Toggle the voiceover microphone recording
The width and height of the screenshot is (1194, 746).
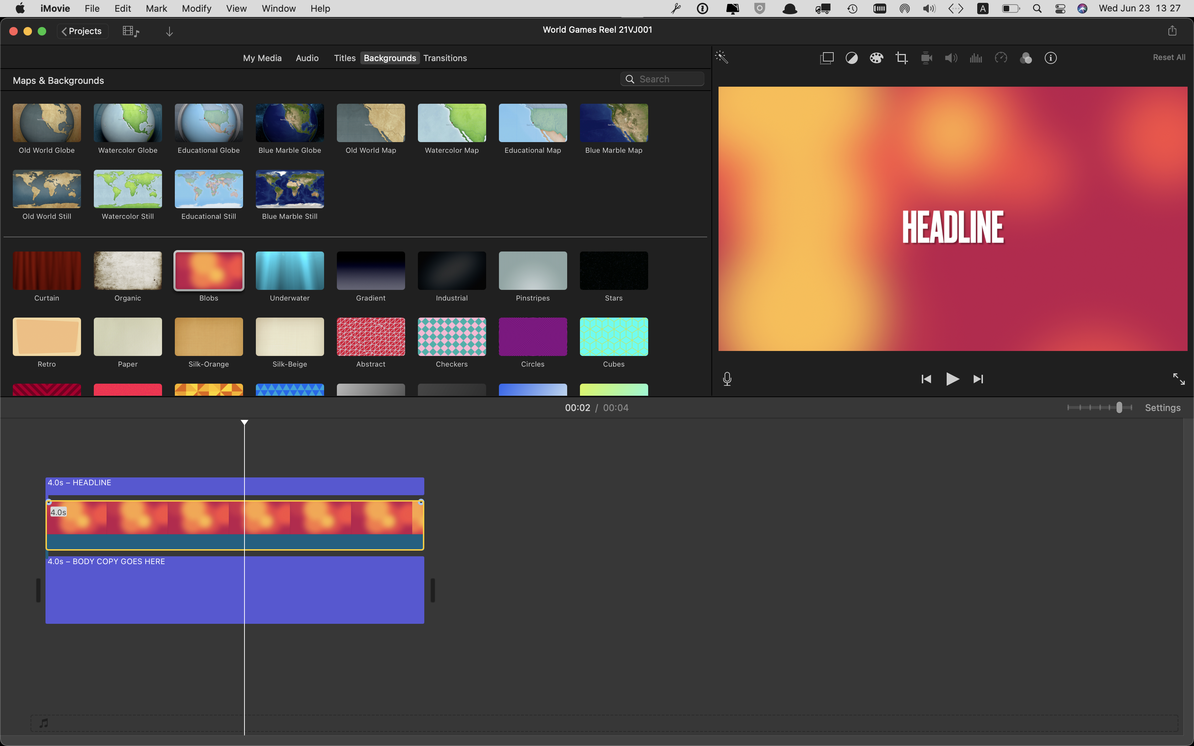point(727,379)
